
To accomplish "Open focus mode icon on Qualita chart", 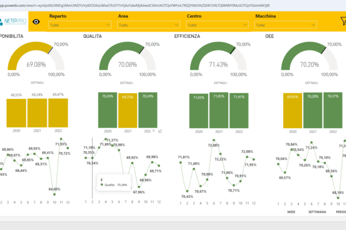I will (x=160, y=131).
